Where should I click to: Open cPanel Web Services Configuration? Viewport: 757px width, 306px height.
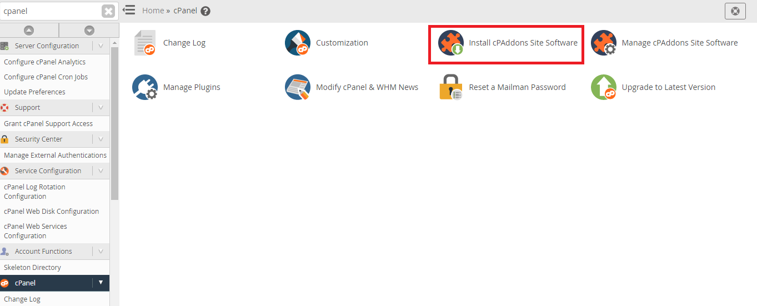36,231
